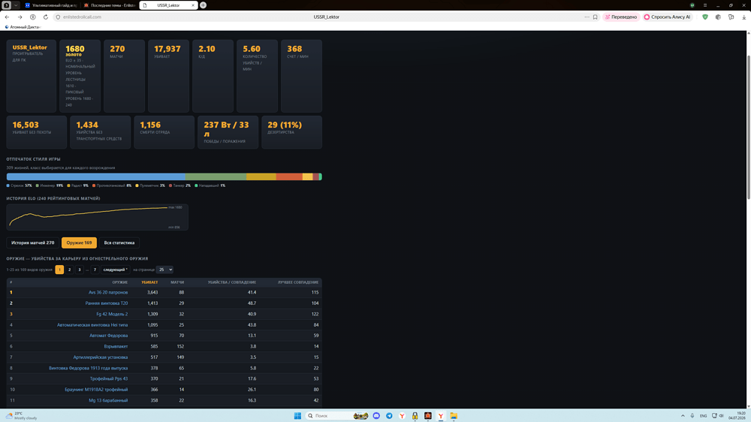The height and width of the screenshot is (422, 751).
Task: Switch to the История матчей 270 tab
Action: [x=32, y=243]
